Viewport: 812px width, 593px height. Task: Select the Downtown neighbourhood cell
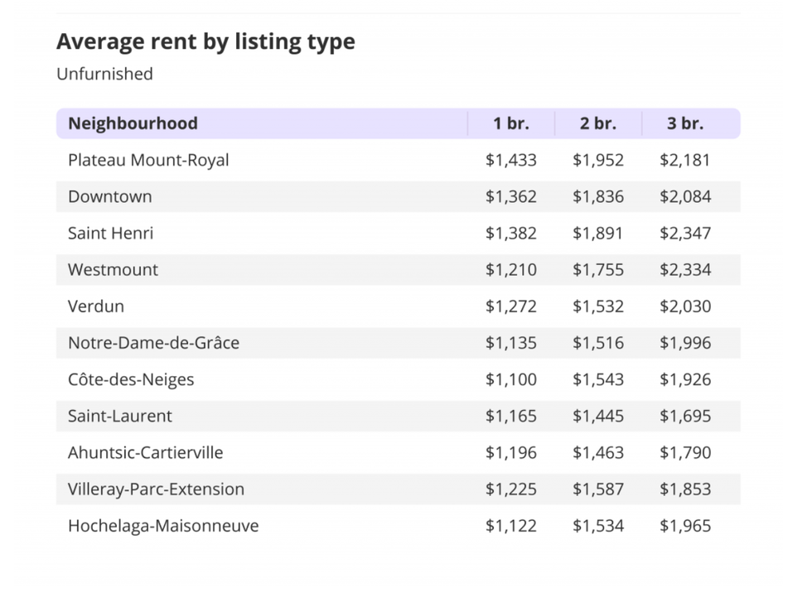pos(109,196)
